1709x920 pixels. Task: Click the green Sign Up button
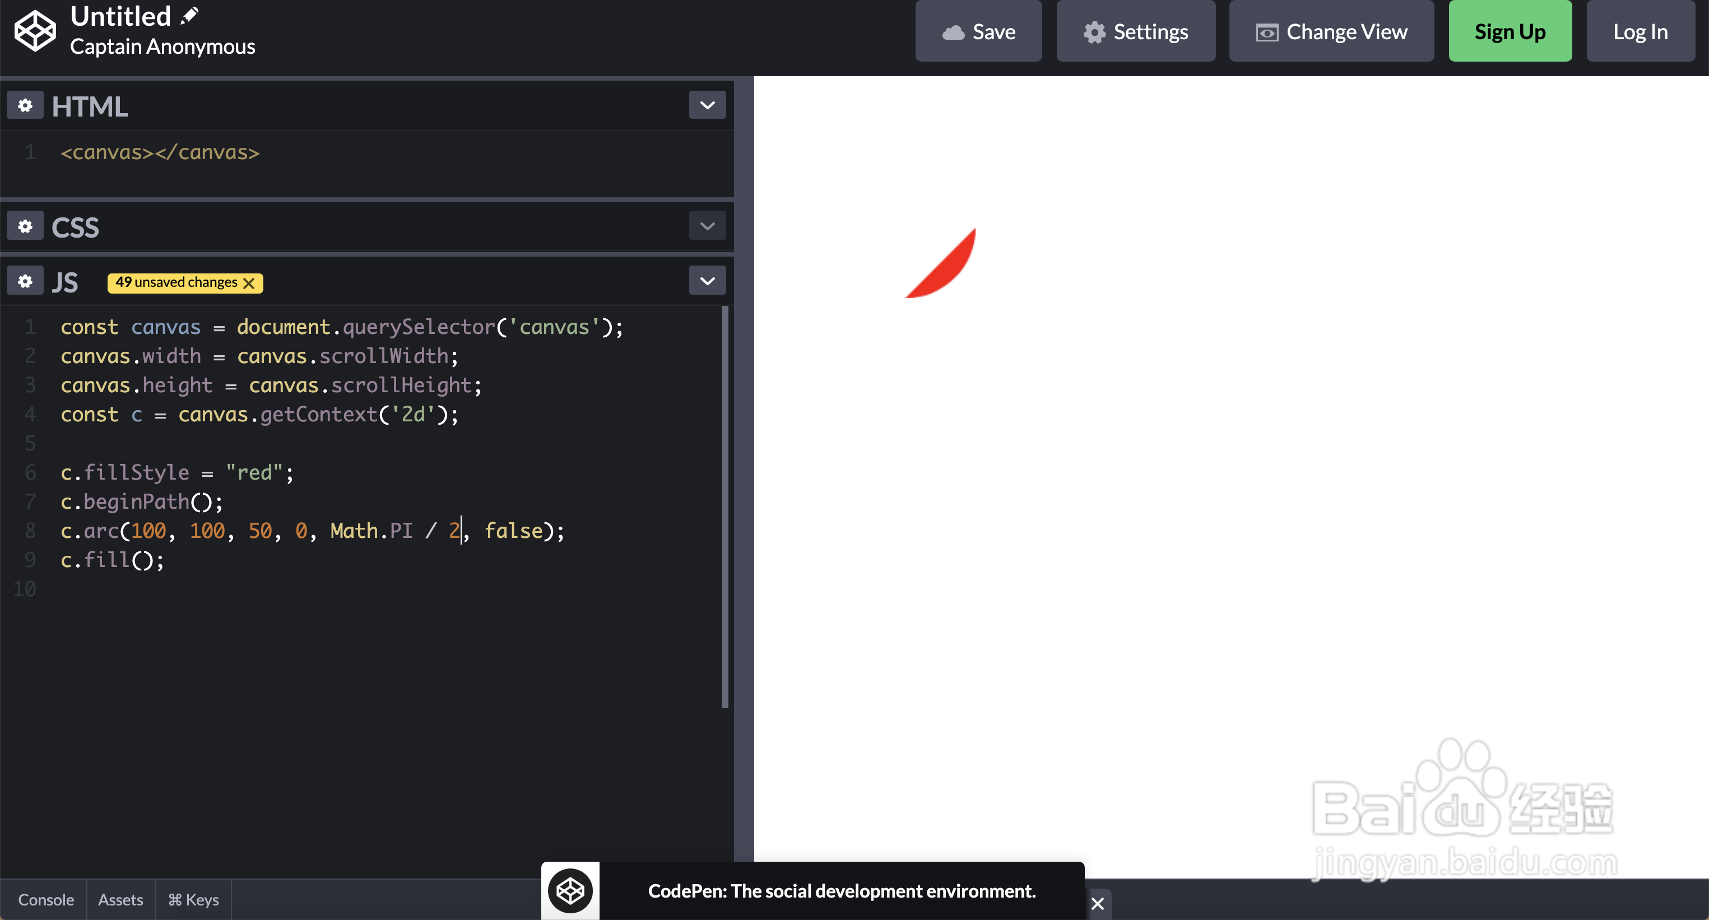(x=1510, y=31)
